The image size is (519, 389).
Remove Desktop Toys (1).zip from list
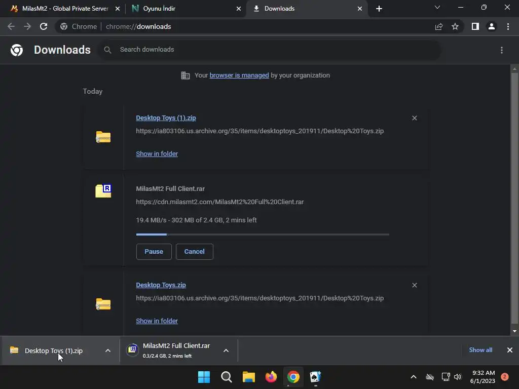pos(415,118)
